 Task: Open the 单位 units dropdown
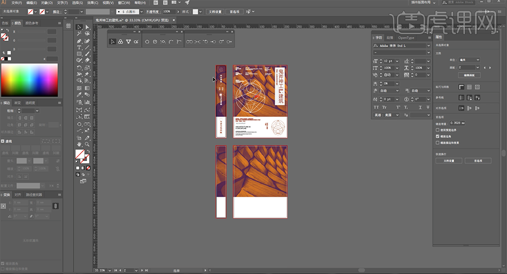469,60
